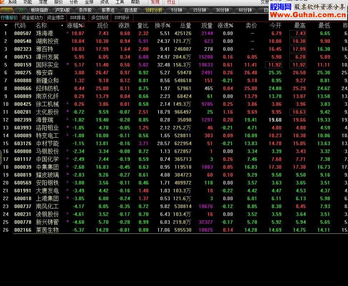Select 板块指数 in the toolbar
This screenshot has height=286, width=348.
40,10
